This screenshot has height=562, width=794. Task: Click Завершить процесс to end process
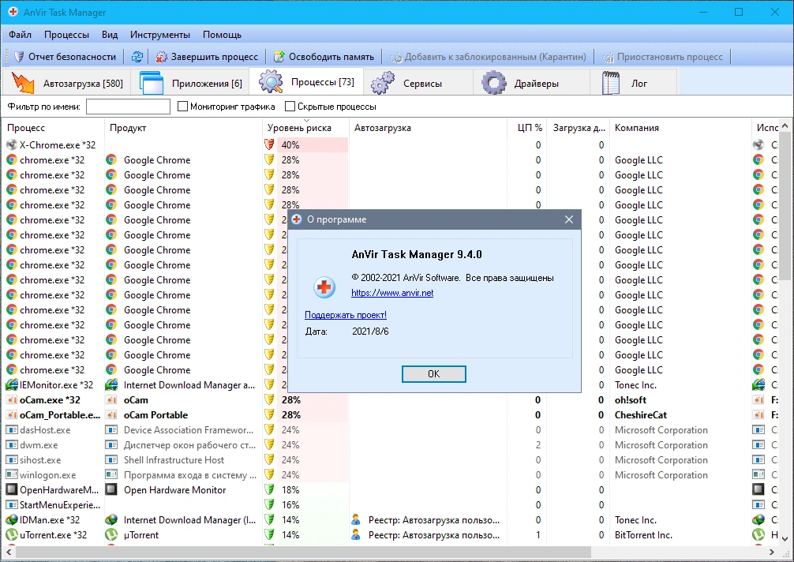(x=207, y=57)
